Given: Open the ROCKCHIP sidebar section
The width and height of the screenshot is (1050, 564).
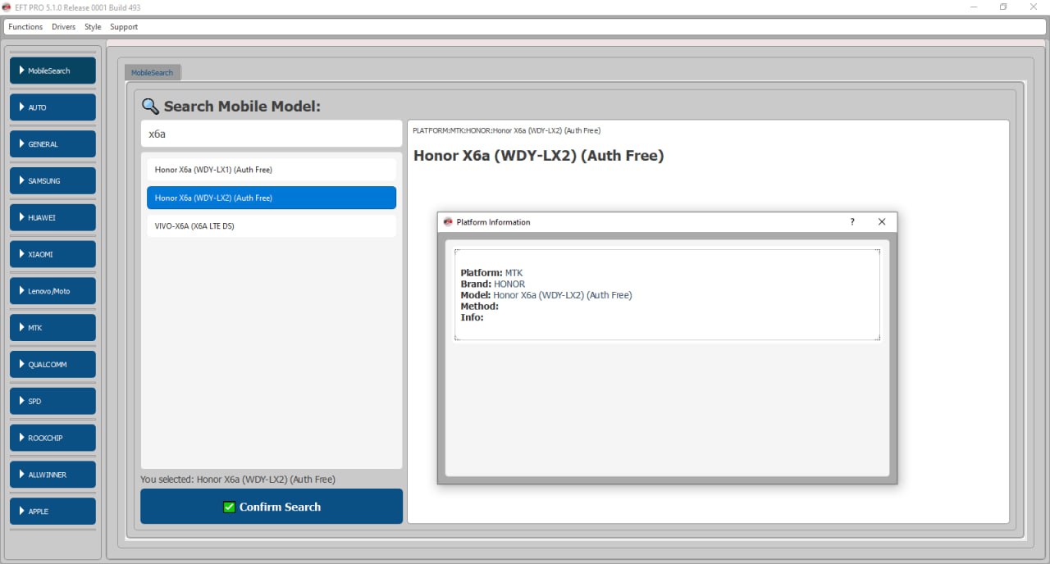Looking at the screenshot, I should tap(52, 438).
